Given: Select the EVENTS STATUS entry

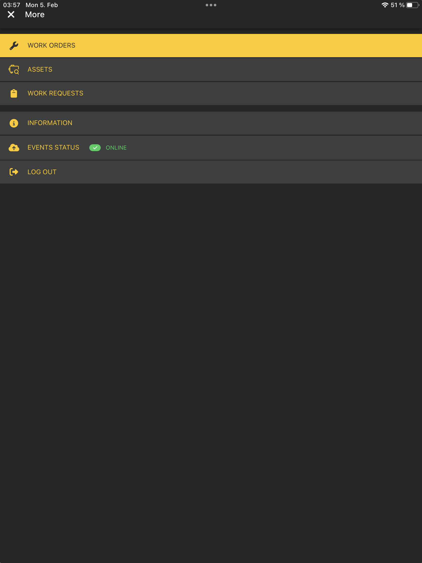Looking at the screenshot, I should pyautogui.click(x=211, y=148).
